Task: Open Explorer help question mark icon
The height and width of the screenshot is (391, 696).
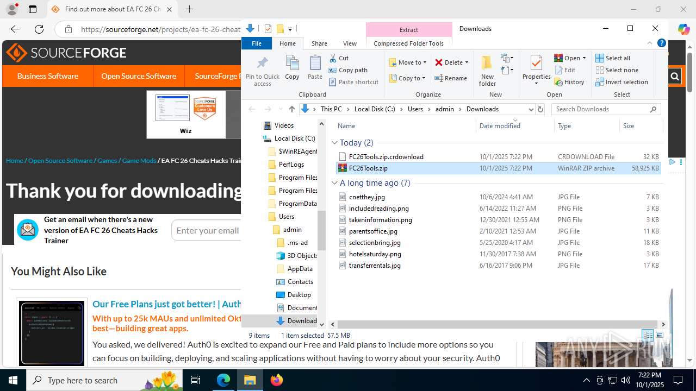Action: 662,43
